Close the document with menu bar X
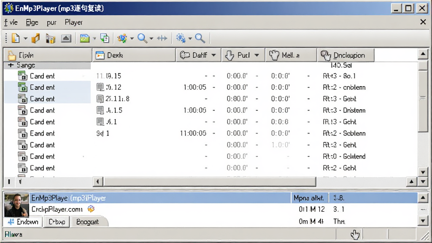 [x=423, y=22]
